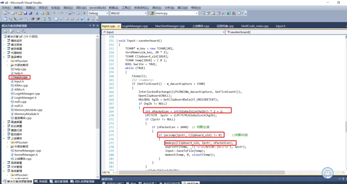This screenshot has height=184, width=347.
Task: Select md5.cpp in the solution tree
Action: coord(20,102)
